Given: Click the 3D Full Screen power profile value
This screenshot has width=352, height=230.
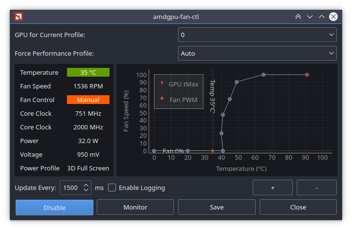Looking at the screenshot, I should [x=88, y=168].
